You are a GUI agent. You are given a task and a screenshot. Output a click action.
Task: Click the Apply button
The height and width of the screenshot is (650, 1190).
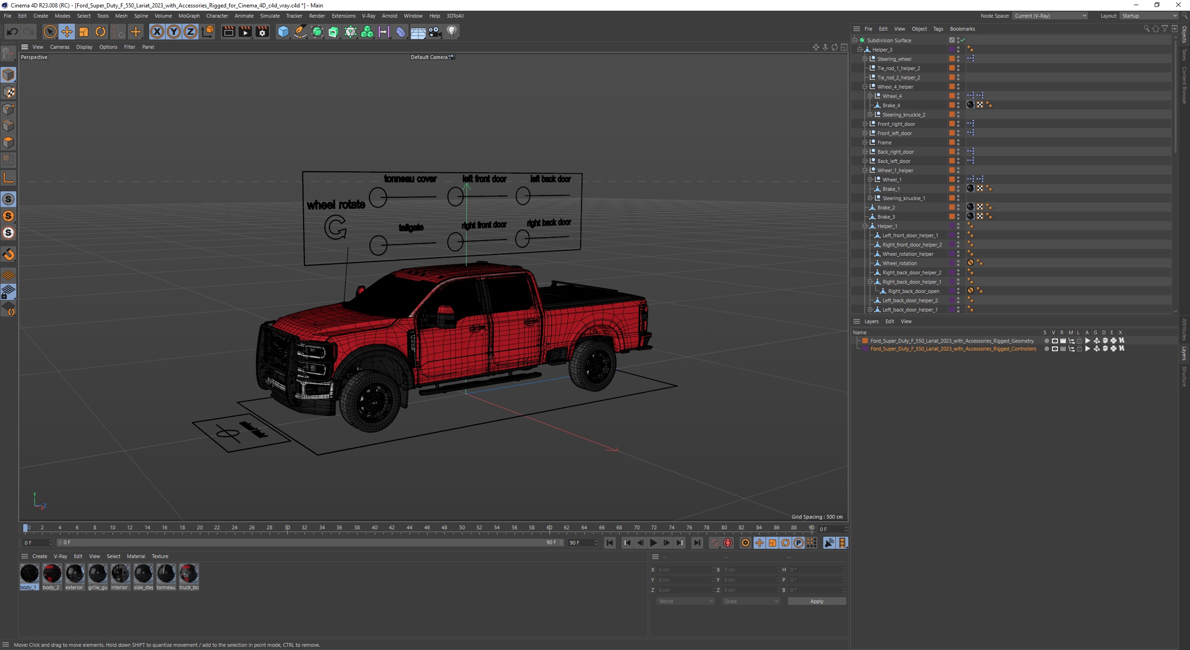click(x=817, y=601)
